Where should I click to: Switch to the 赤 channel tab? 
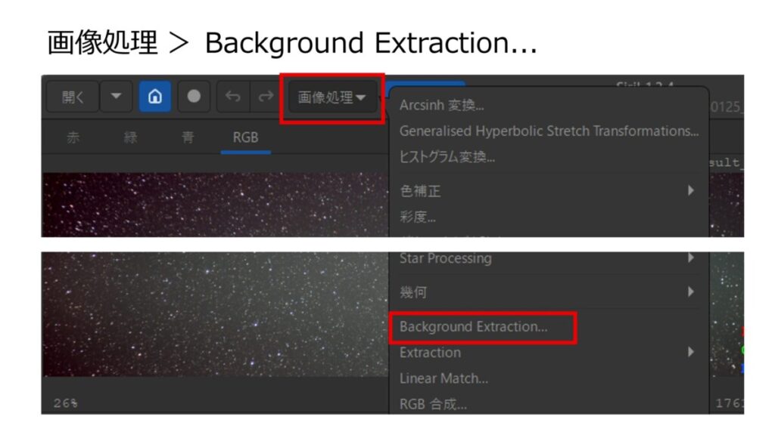[73, 137]
